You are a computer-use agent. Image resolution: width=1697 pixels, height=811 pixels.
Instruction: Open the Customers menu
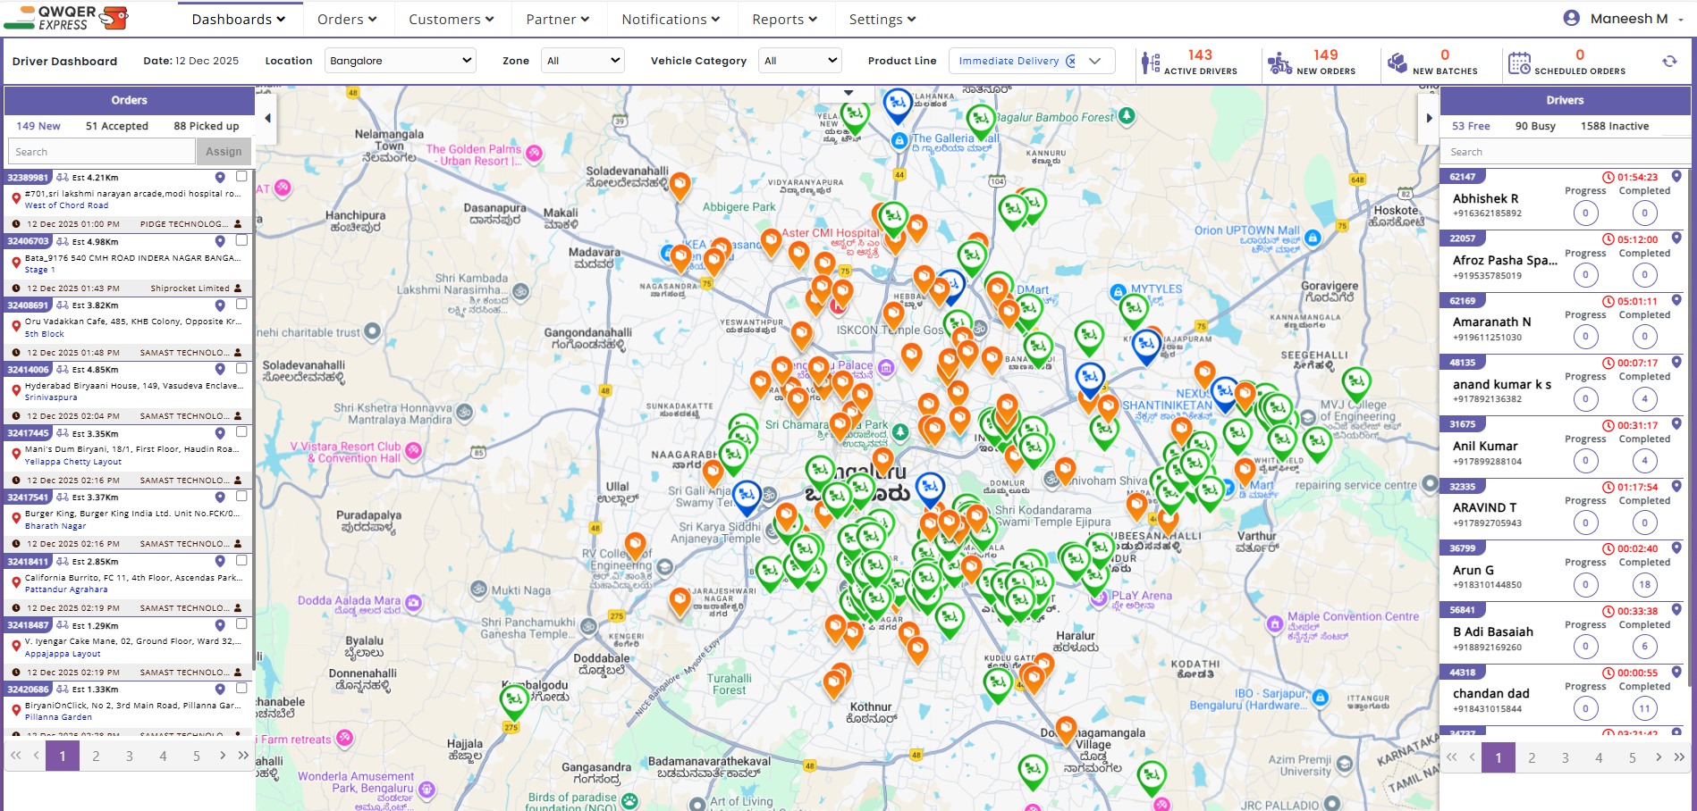[452, 19]
